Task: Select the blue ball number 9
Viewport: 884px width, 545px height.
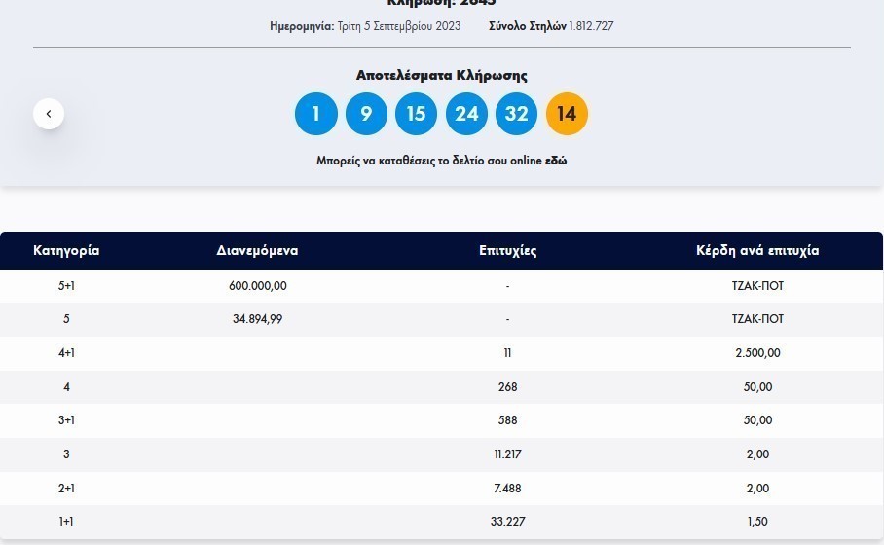Action: tap(366, 114)
